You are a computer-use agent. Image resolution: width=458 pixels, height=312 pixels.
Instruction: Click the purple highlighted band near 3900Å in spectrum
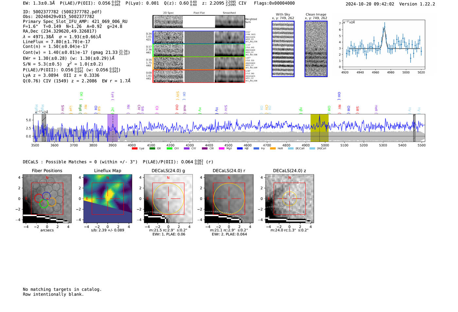pos(113,128)
